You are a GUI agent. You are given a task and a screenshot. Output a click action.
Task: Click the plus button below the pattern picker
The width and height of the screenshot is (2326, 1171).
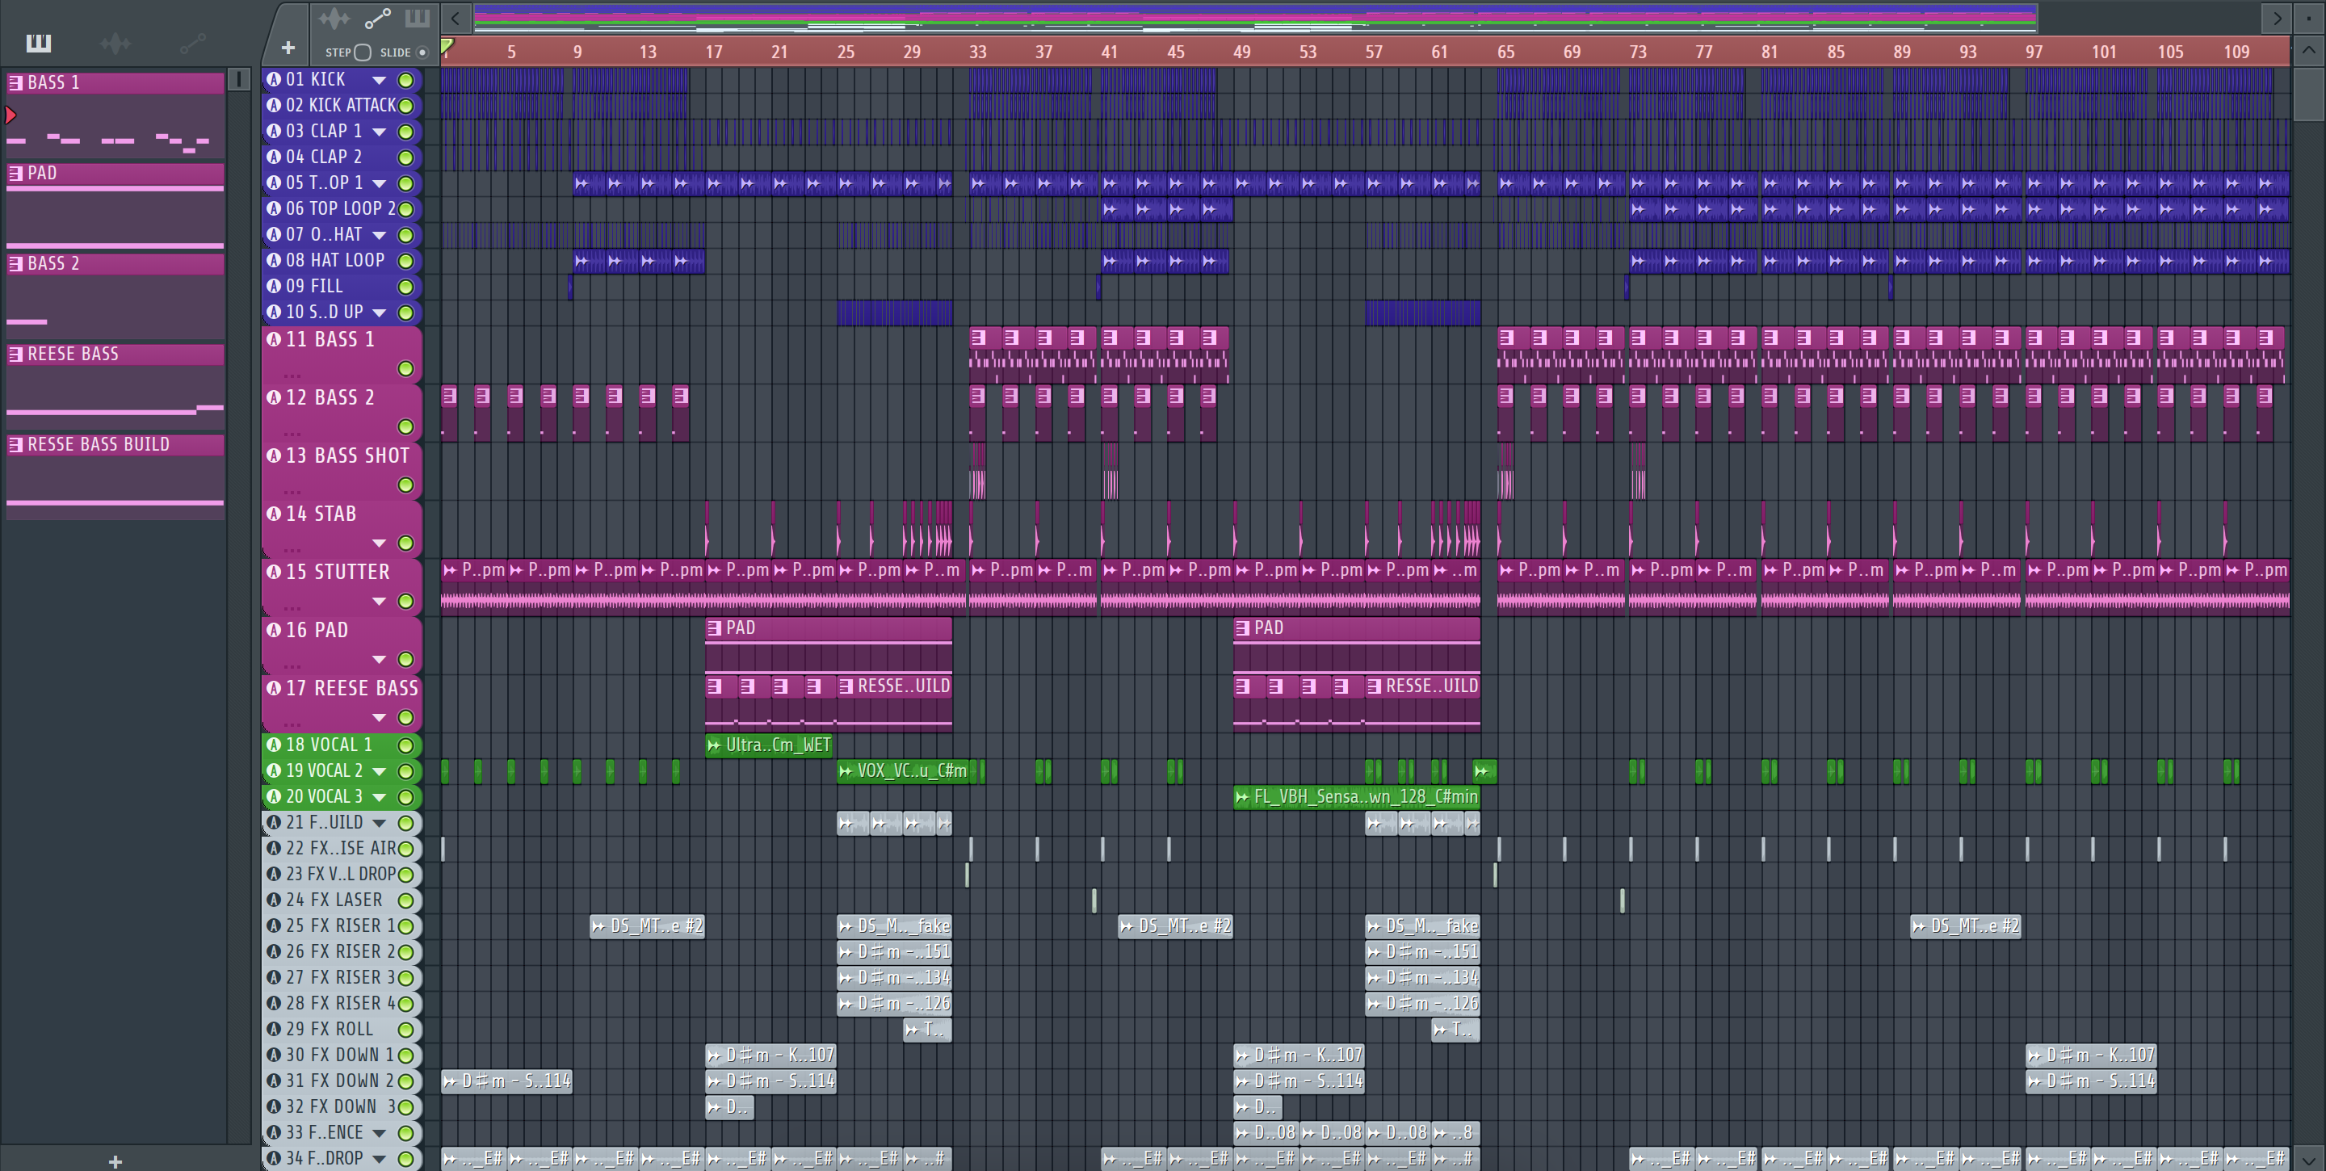(115, 1161)
